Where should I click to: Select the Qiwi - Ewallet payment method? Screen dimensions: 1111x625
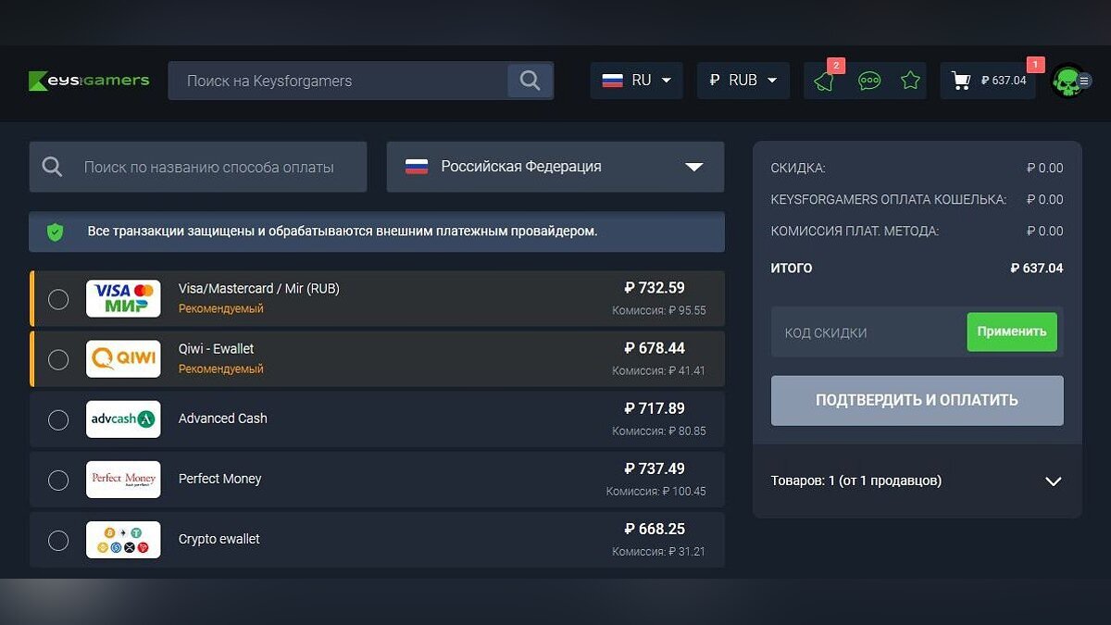pyautogui.click(x=58, y=359)
